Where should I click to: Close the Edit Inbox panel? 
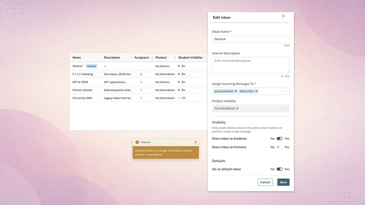pos(283,16)
